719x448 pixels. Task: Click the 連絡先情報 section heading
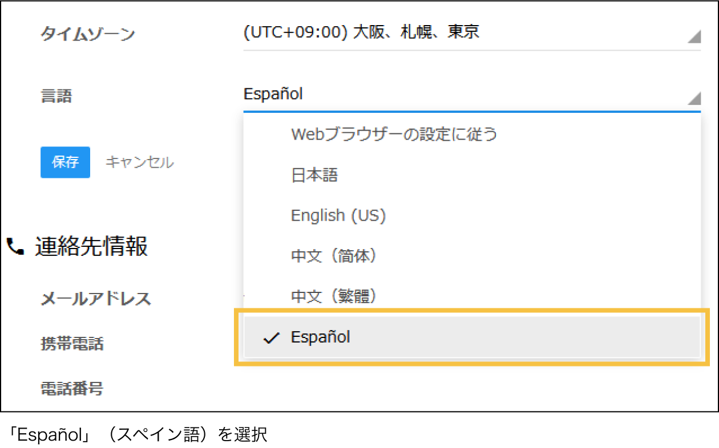(91, 247)
